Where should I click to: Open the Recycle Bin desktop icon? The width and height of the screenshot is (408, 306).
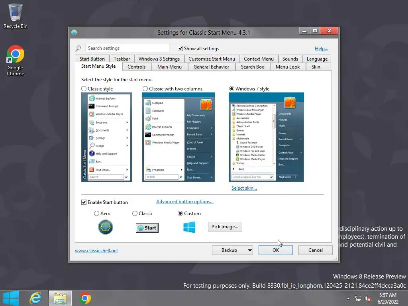16,16
